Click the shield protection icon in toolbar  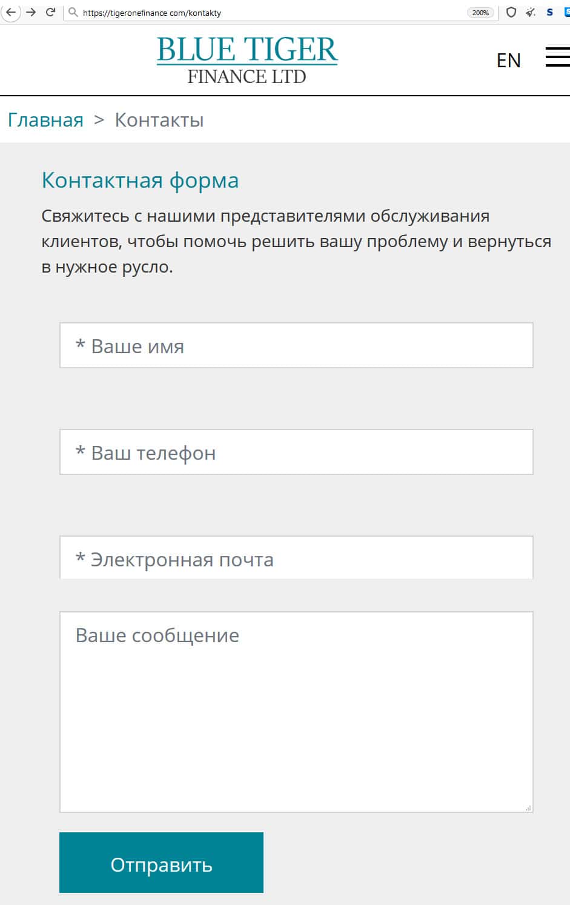[x=511, y=12]
